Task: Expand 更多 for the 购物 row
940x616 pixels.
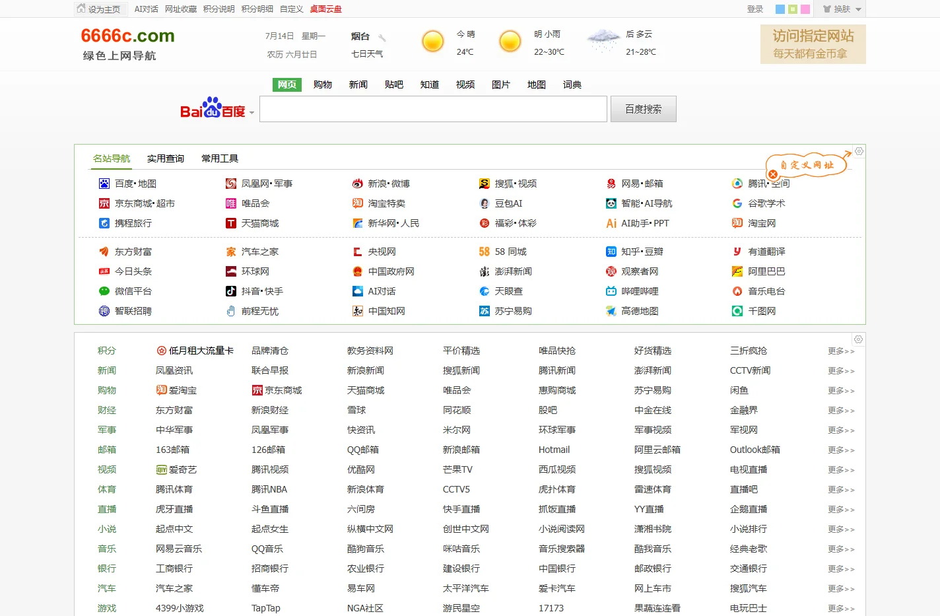Action: pyautogui.click(x=841, y=391)
